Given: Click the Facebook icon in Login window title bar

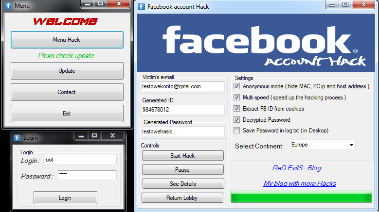Looking at the screenshot, I should [17, 138].
